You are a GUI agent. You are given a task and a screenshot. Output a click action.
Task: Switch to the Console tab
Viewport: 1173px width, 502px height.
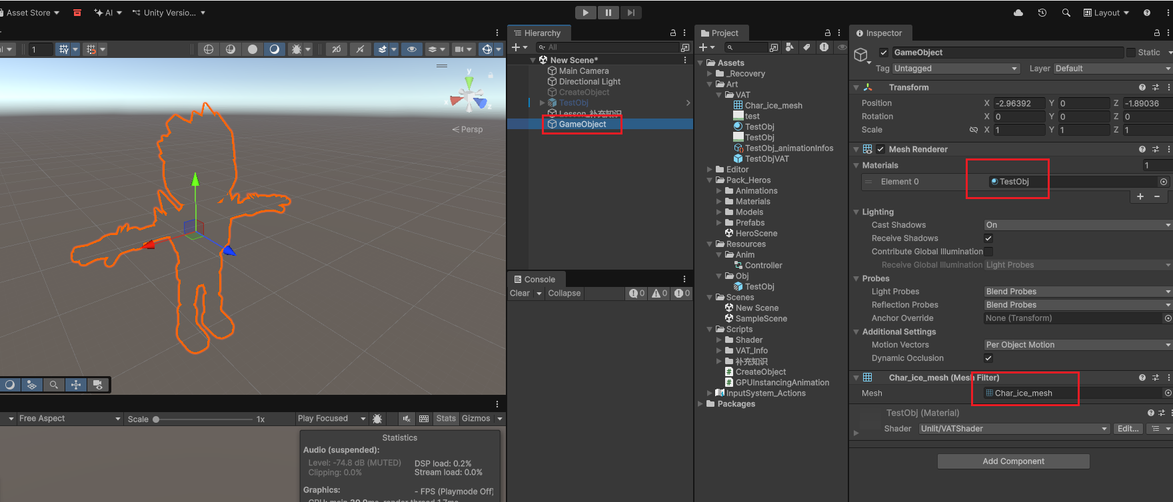535,280
